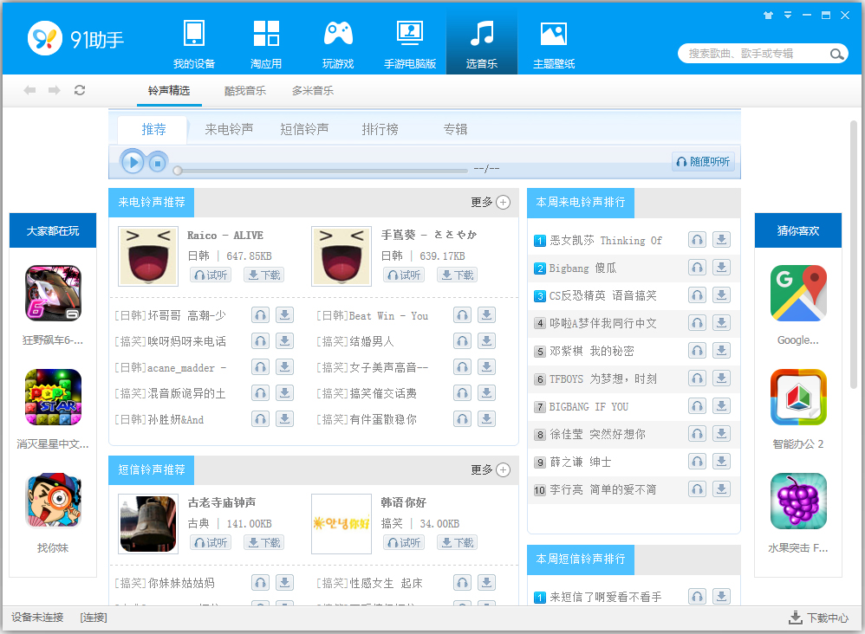Click headphone preview icon for 恶女凯莎 ringtone
Image resolution: width=865 pixels, height=634 pixels.
click(x=697, y=240)
